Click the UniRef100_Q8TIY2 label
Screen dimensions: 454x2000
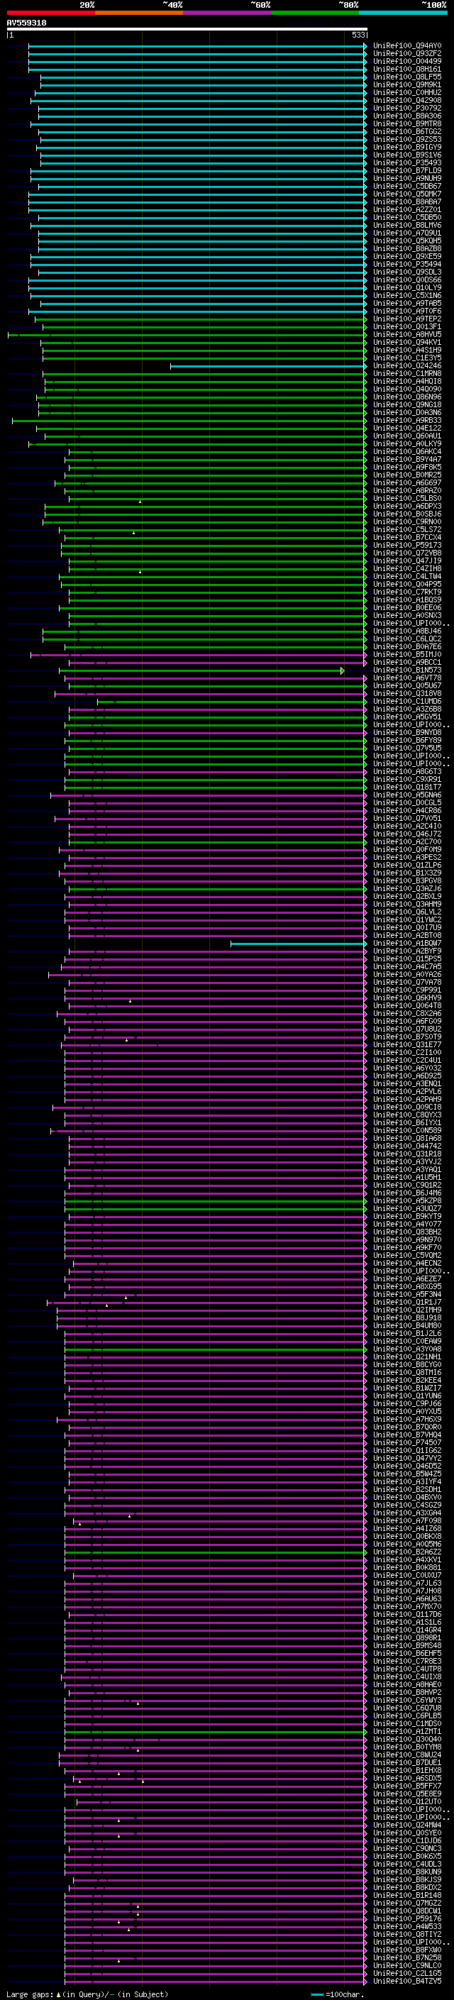(407, 1934)
